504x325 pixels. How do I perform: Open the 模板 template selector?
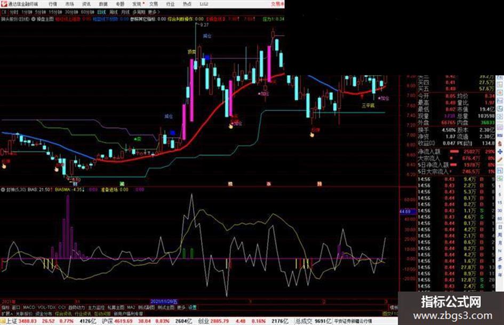point(394,307)
